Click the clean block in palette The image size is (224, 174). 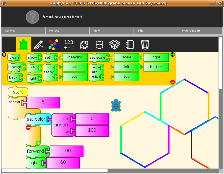[x=14, y=58]
